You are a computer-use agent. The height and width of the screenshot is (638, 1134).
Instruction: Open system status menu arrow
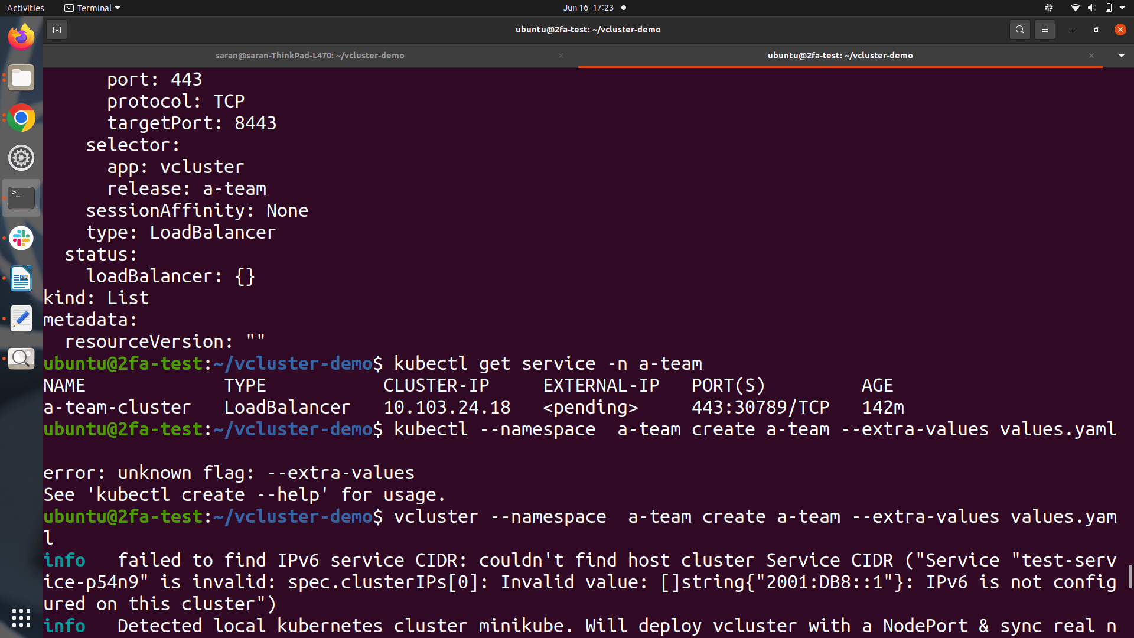[x=1122, y=8]
